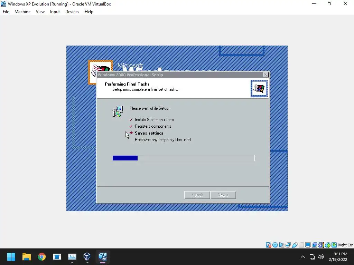Image resolution: width=354 pixels, height=265 pixels.
Task: Click the recording status icon
Action: click(314, 245)
